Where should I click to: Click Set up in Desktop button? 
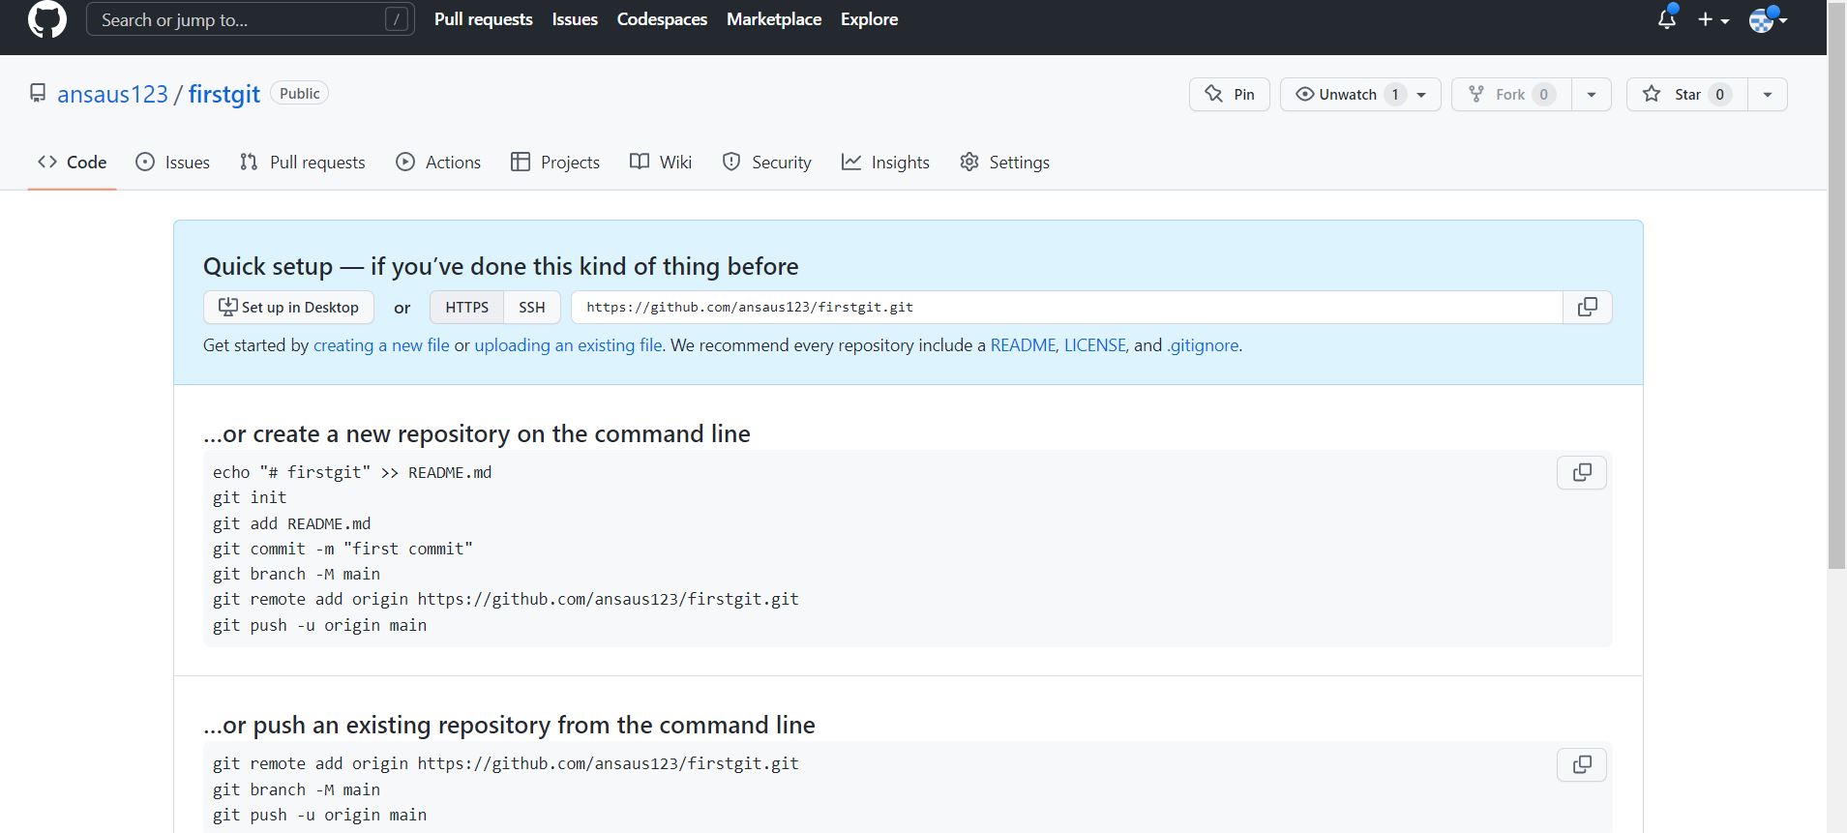click(288, 307)
